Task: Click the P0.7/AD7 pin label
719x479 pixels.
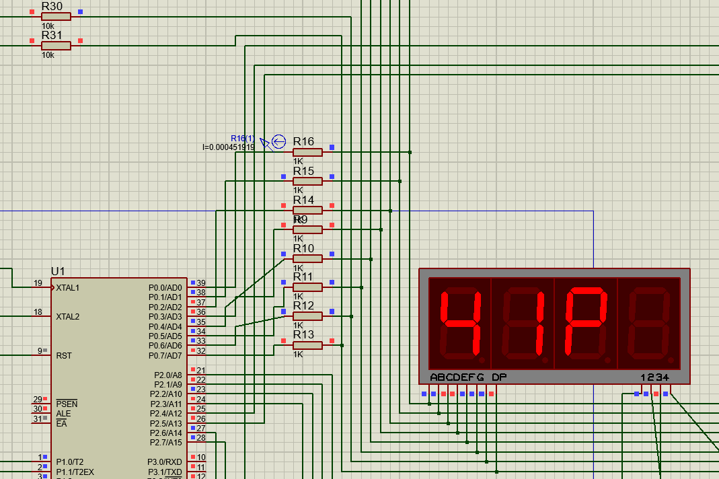Action: tap(165, 356)
